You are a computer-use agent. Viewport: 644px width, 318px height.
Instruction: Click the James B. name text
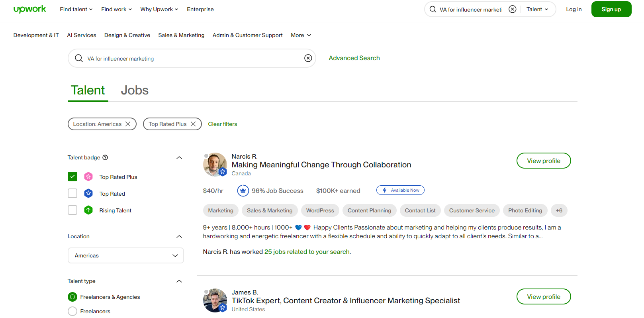[245, 292]
